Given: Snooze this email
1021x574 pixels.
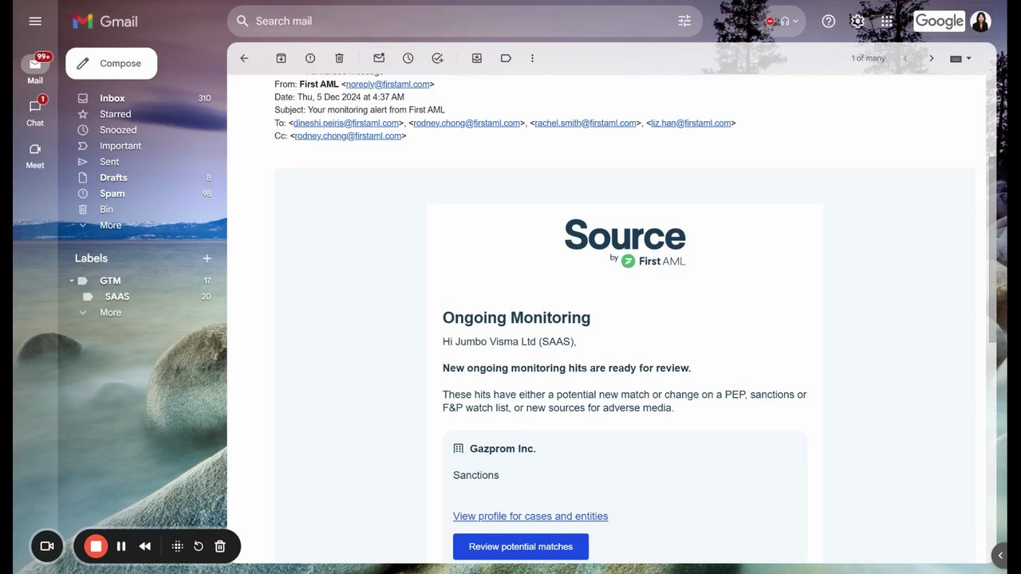Looking at the screenshot, I should (408, 58).
